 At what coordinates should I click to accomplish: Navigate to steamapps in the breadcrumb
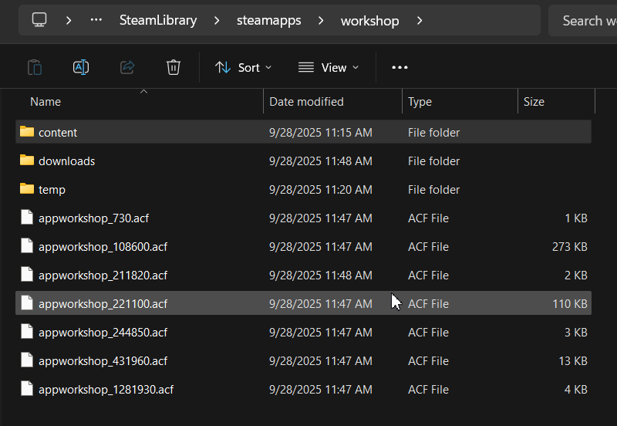(268, 21)
